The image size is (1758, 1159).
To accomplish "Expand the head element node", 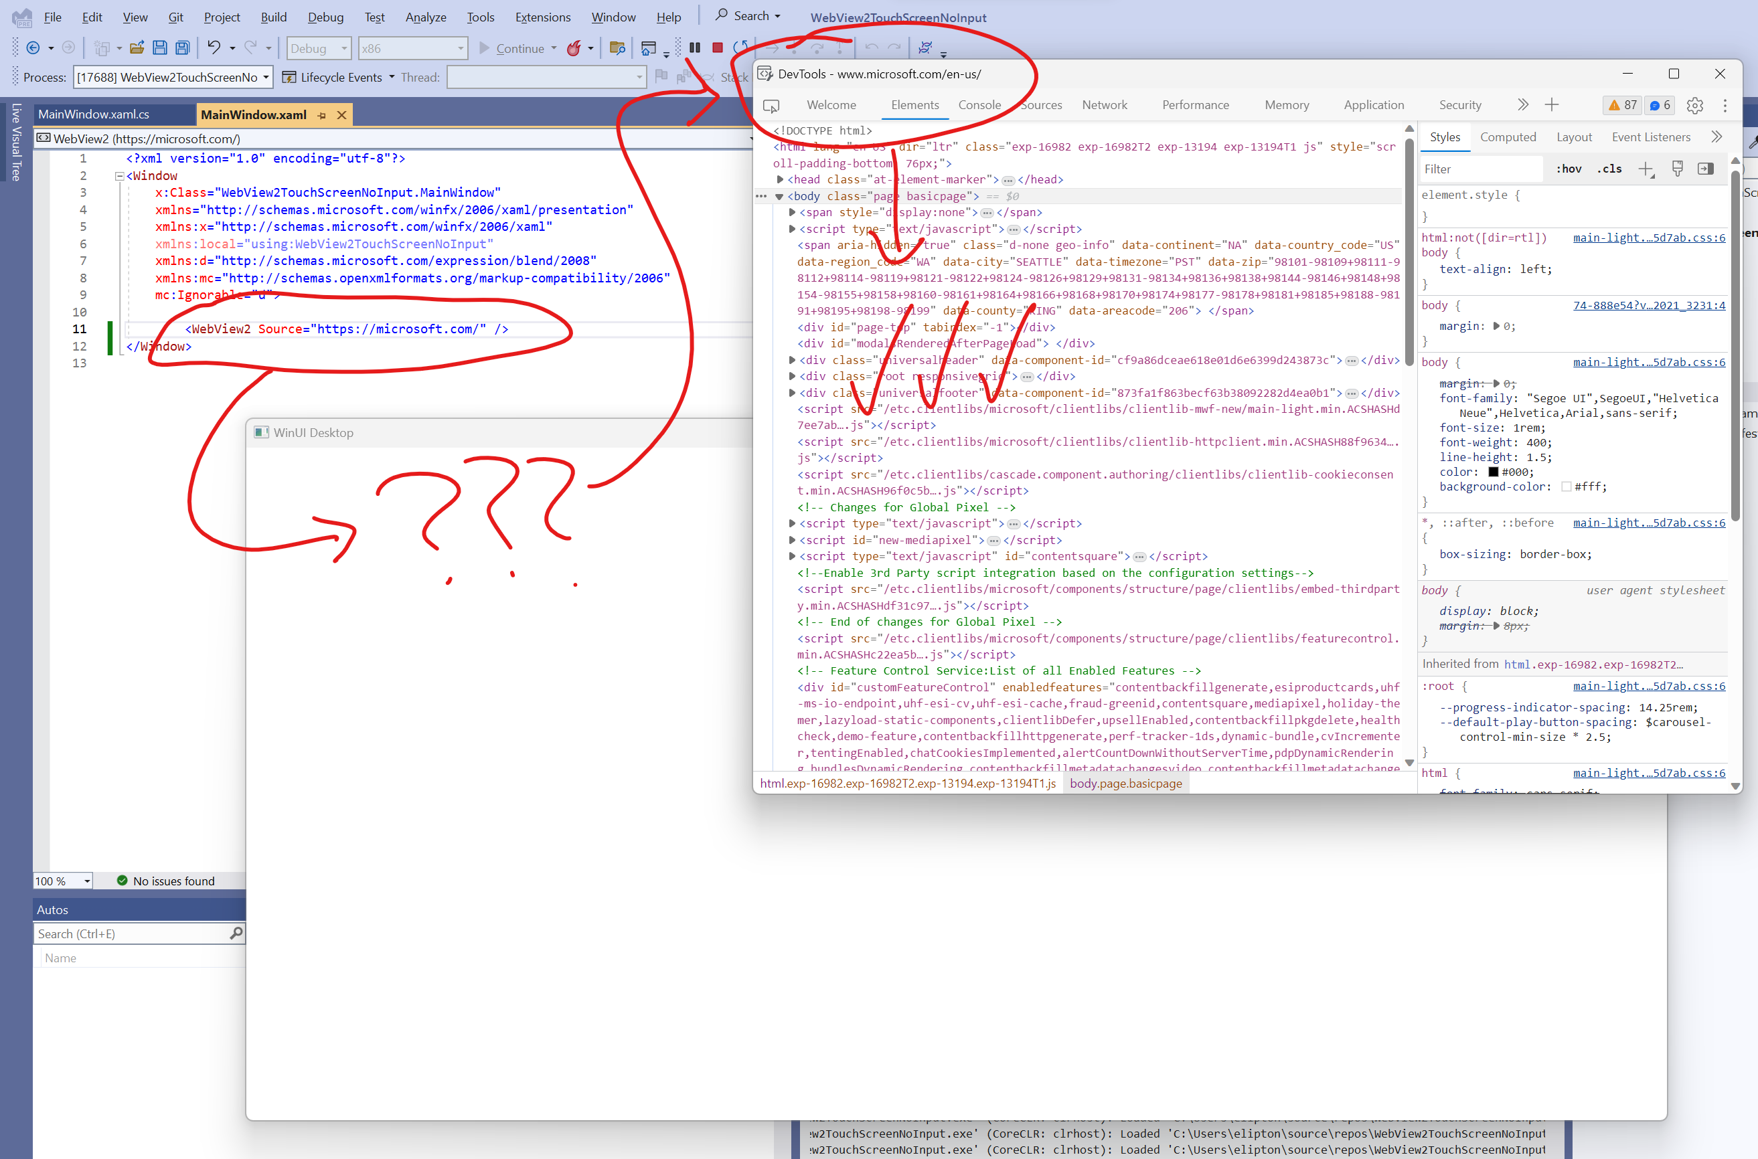I will point(780,179).
